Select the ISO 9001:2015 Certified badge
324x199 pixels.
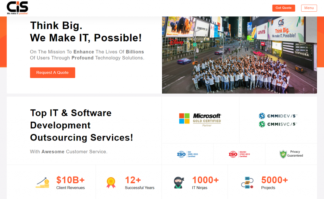pos(188,154)
